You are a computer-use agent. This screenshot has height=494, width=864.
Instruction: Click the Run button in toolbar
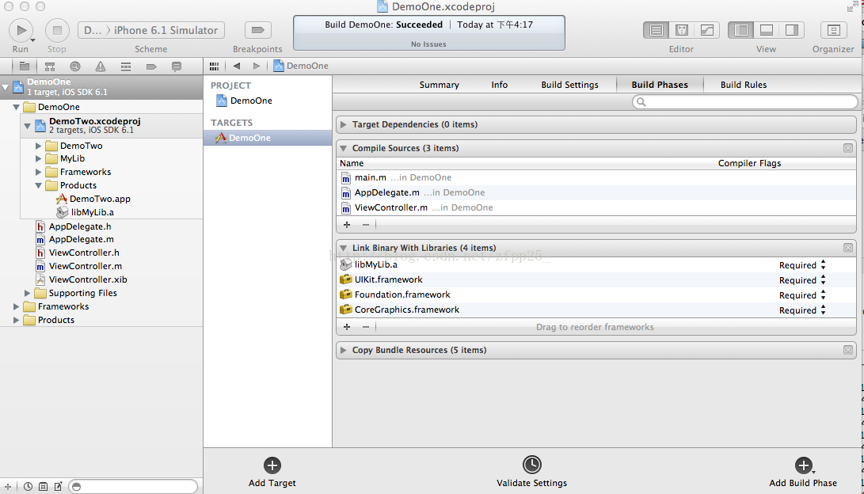(21, 30)
